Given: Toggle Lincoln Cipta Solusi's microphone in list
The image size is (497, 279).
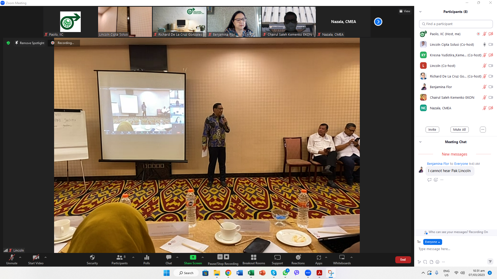Looking at the screenshot, I should pos(484,44).
